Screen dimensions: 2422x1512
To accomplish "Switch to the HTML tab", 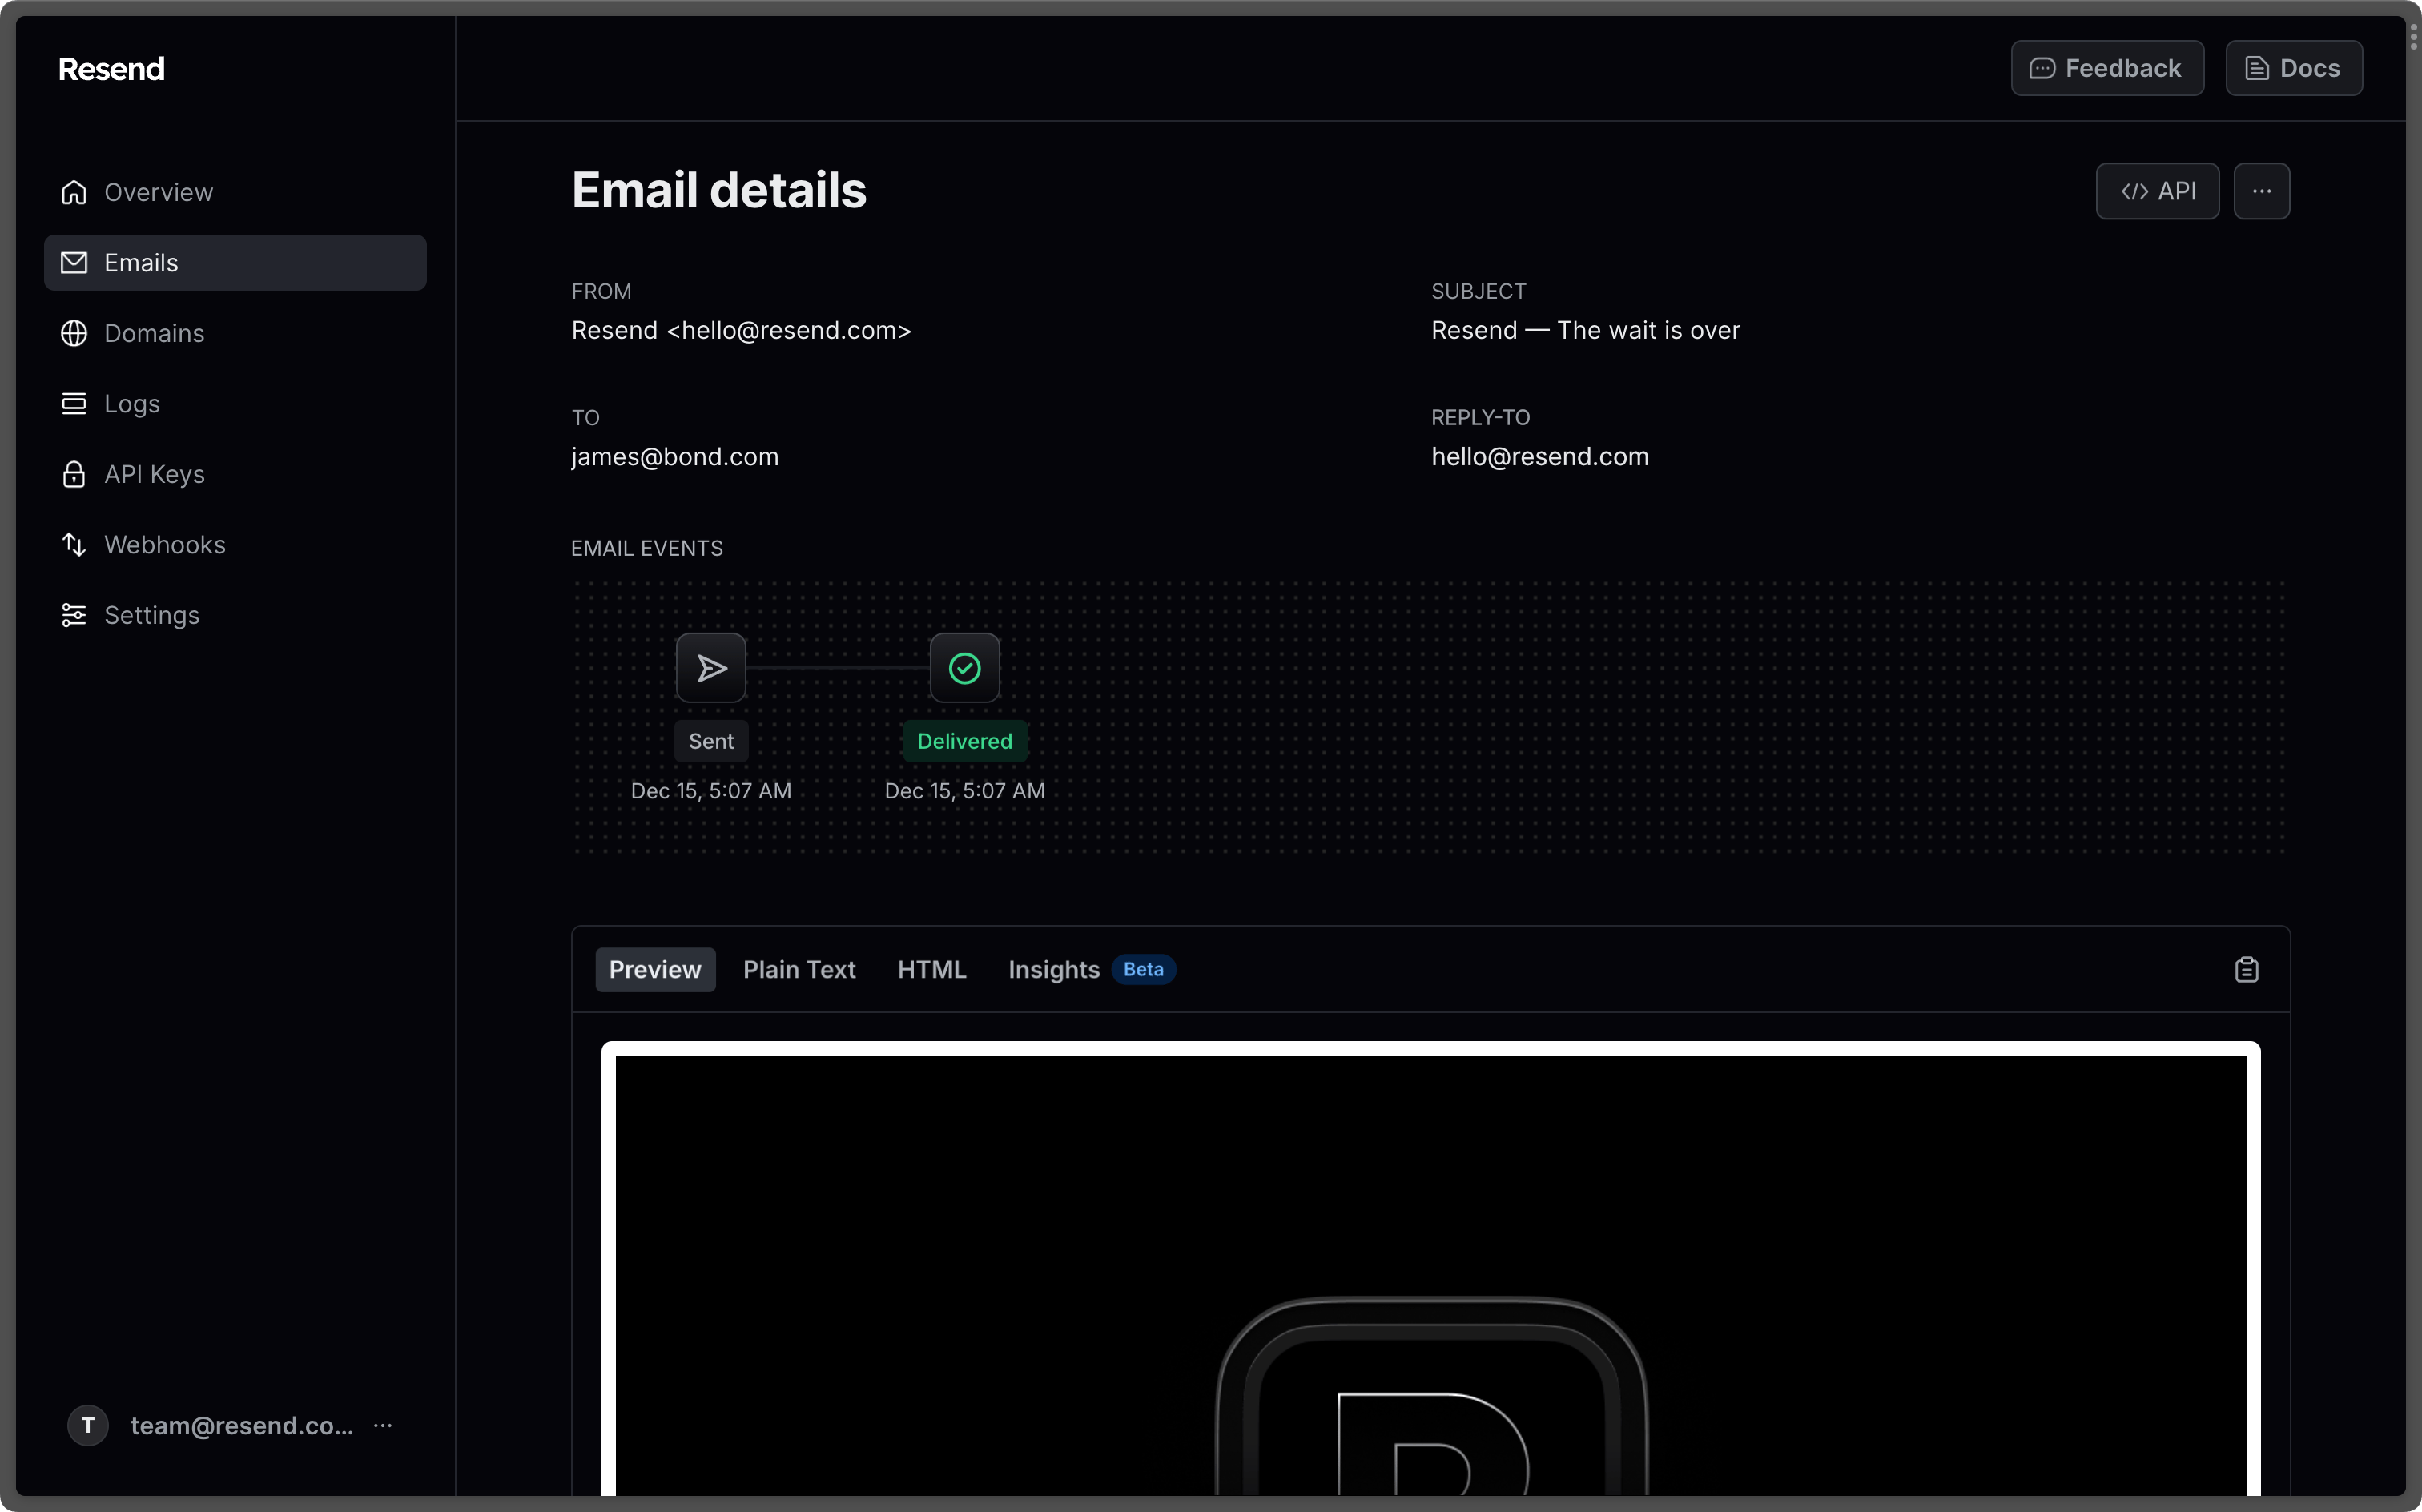I will pos(931,970).
